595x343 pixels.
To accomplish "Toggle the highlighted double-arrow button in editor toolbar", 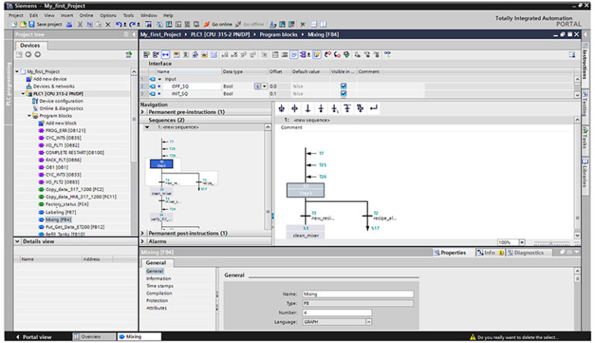I will coord(166,55).
